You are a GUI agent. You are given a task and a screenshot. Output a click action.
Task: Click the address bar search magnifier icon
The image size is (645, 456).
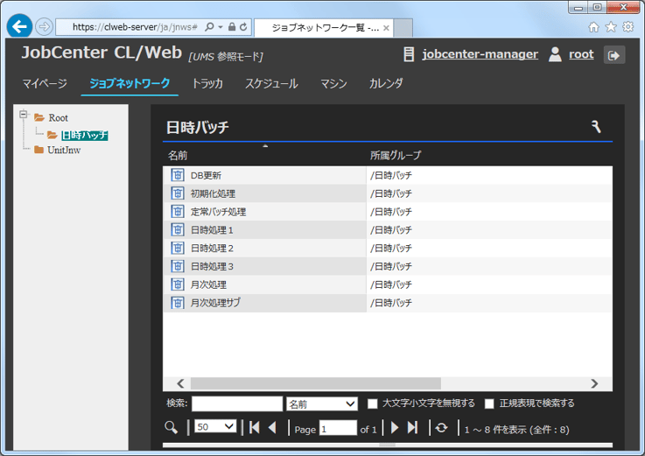(209, 27)
